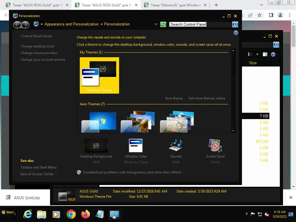
Task: Select the third Aero theme with flowers
Action: (x=177, y=122)
